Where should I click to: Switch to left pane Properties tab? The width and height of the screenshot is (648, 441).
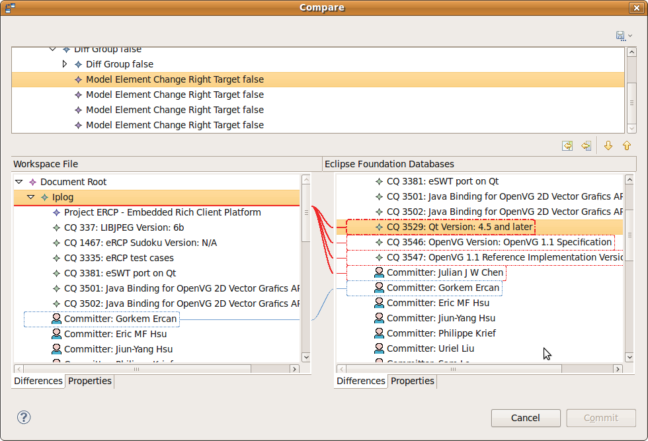click(90, 381)
